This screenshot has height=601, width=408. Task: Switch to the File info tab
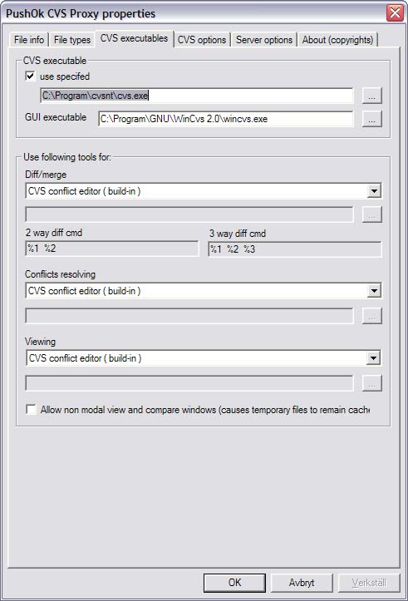pos(29,39)
